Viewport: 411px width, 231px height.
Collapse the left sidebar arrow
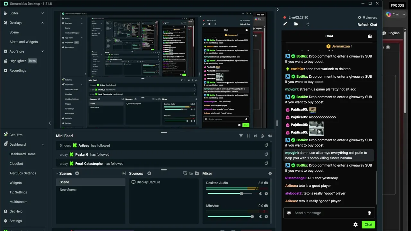pos(50,123)
